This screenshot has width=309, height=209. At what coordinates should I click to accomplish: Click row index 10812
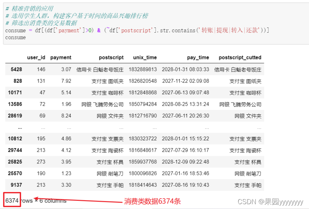coord(15,138)
